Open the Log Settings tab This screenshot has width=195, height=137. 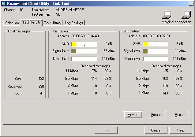tap(73, 23)
